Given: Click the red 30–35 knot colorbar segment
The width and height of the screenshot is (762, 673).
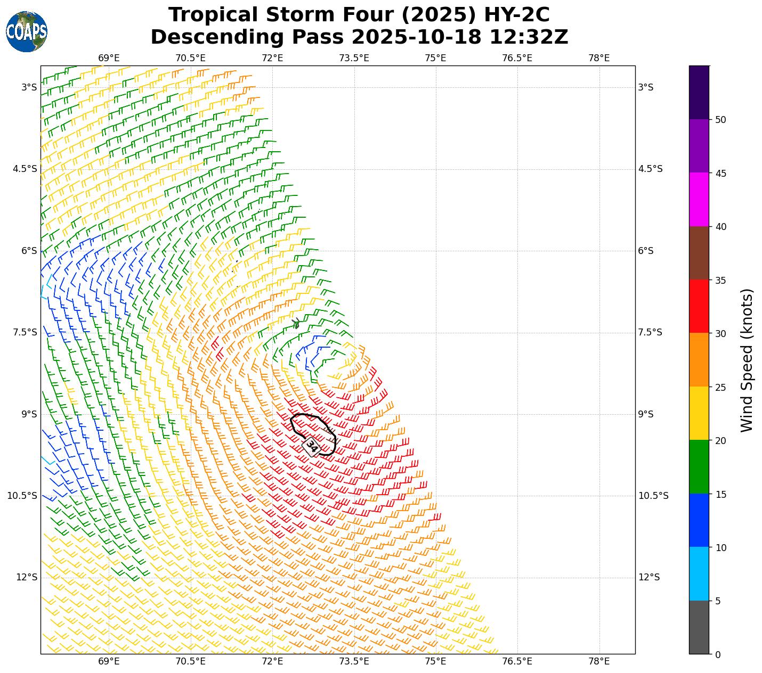Looking at the screenshot, I should (699, 306).
